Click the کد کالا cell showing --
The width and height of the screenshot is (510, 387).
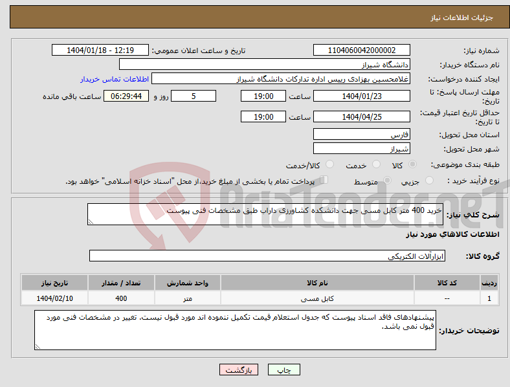447,298
